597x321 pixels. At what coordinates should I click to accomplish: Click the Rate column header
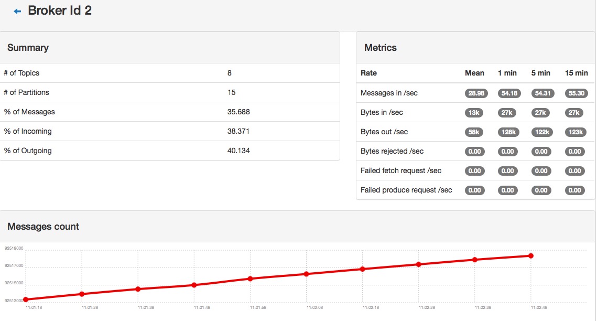tap(368, 73)
